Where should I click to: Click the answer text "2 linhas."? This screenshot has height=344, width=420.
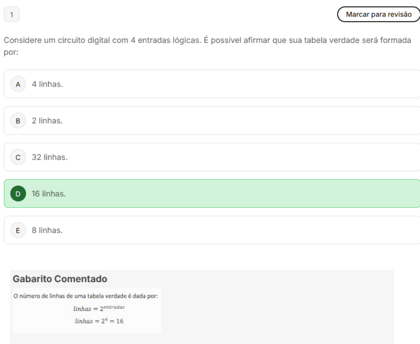(x=47, y=121)
